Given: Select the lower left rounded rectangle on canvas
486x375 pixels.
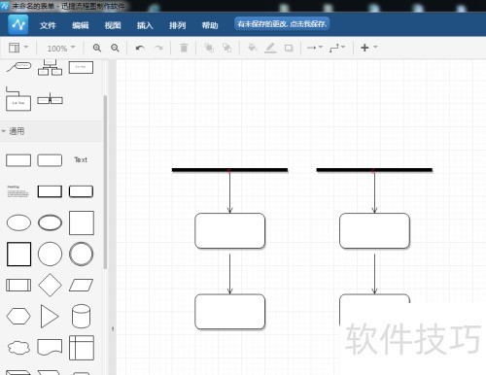Looking at the screenshot, I should [229, 312].
